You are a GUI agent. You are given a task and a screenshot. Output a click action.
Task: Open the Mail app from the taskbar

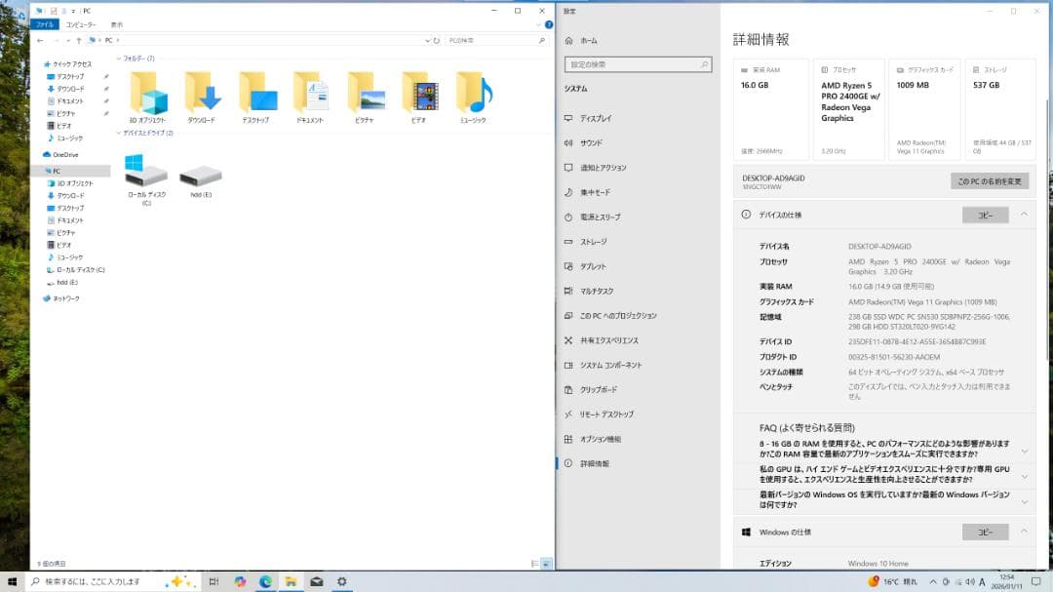click(316, 581)
